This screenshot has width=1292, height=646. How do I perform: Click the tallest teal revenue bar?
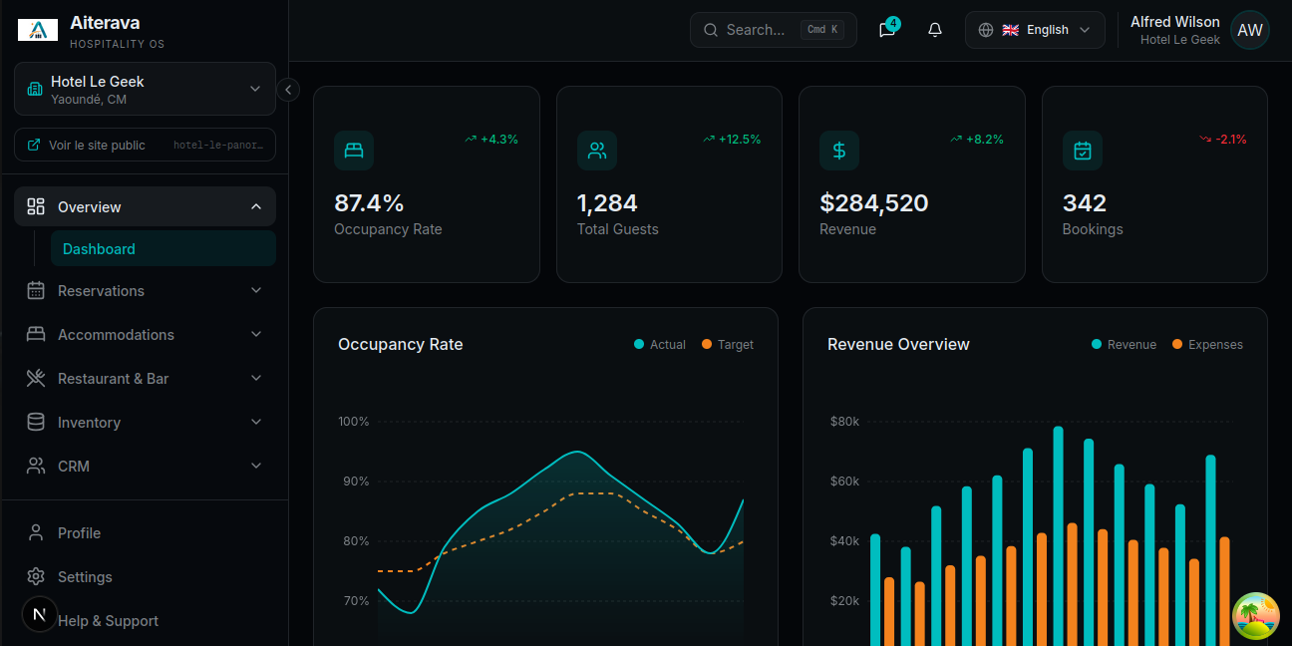click(x=1058, y=536)
